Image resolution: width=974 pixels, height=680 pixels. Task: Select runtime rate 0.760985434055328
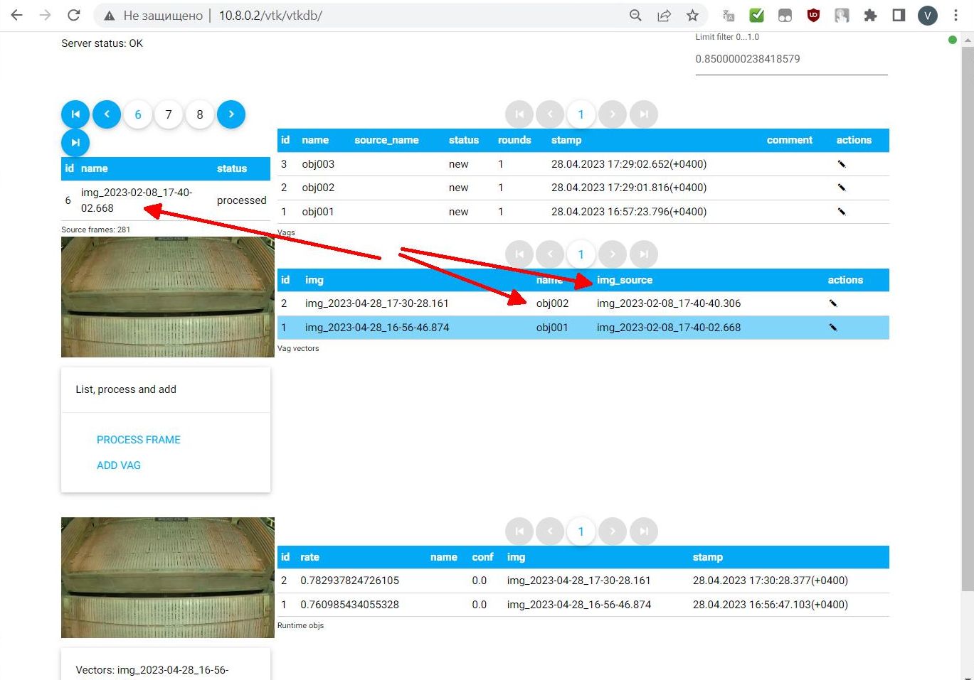coord(349,605)
